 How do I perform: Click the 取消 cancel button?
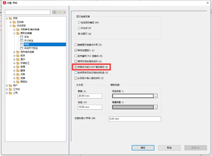[169, 148]
